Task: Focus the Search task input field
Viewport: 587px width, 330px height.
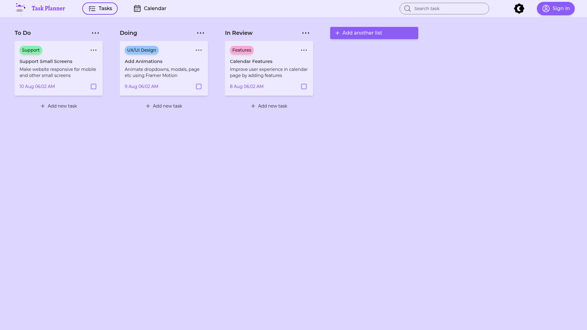Action: tap(444, 9)
